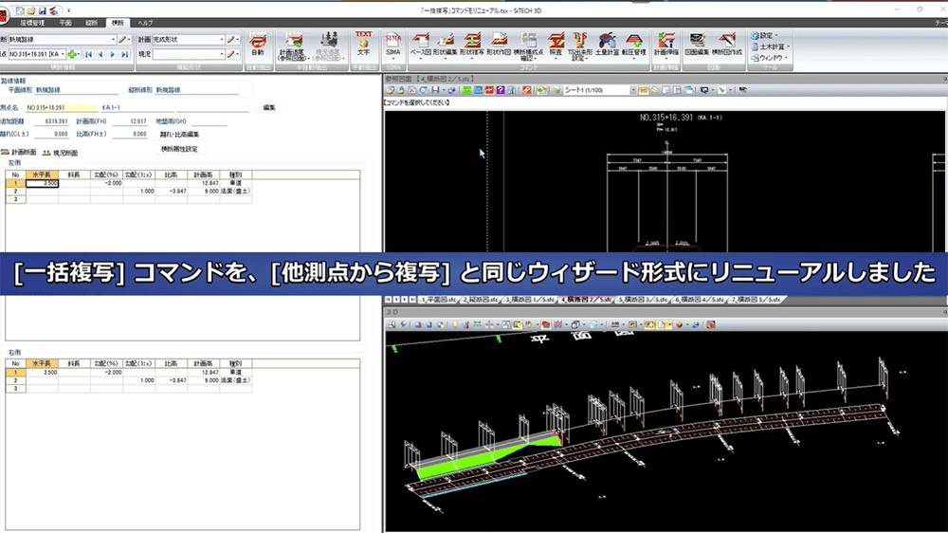This screenshot has width=948, height=533.
Task: Go to next station arrow
Action: pyautogui.click(x=113, y=54)
